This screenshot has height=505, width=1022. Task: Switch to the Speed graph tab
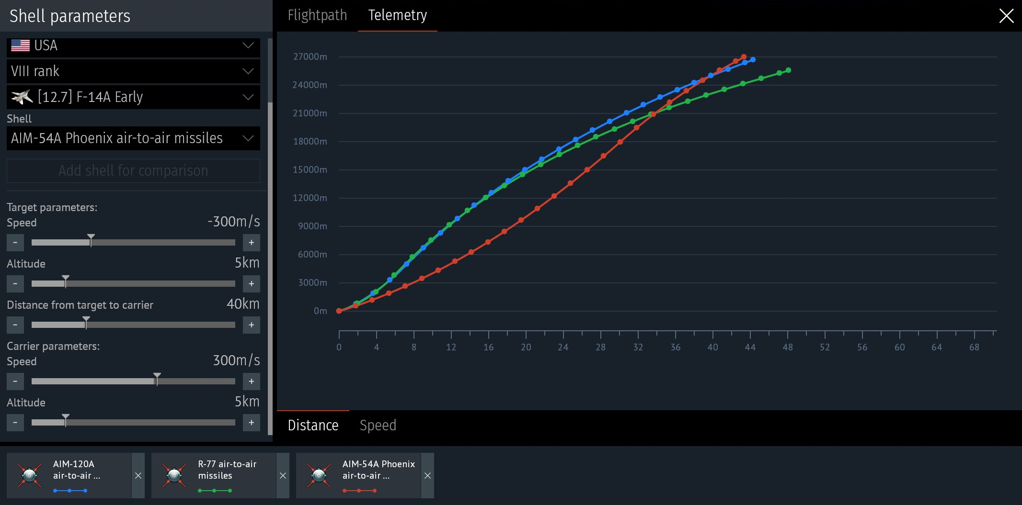378,425
